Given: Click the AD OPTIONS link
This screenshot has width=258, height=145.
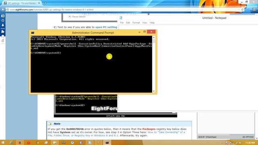Looking at the screenshot, I should 248,137.
